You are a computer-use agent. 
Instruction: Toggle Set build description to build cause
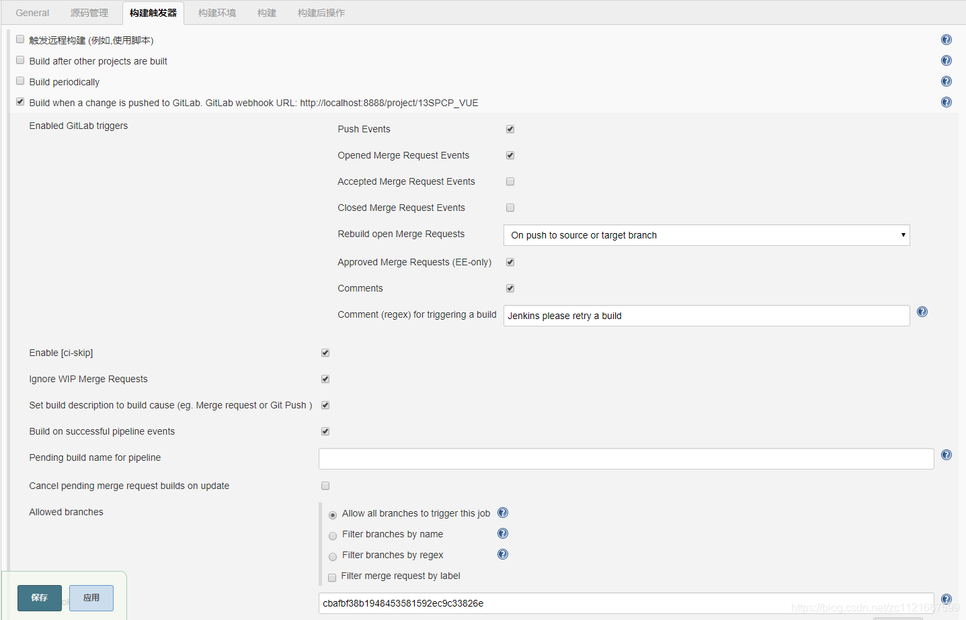click(325, 405)
